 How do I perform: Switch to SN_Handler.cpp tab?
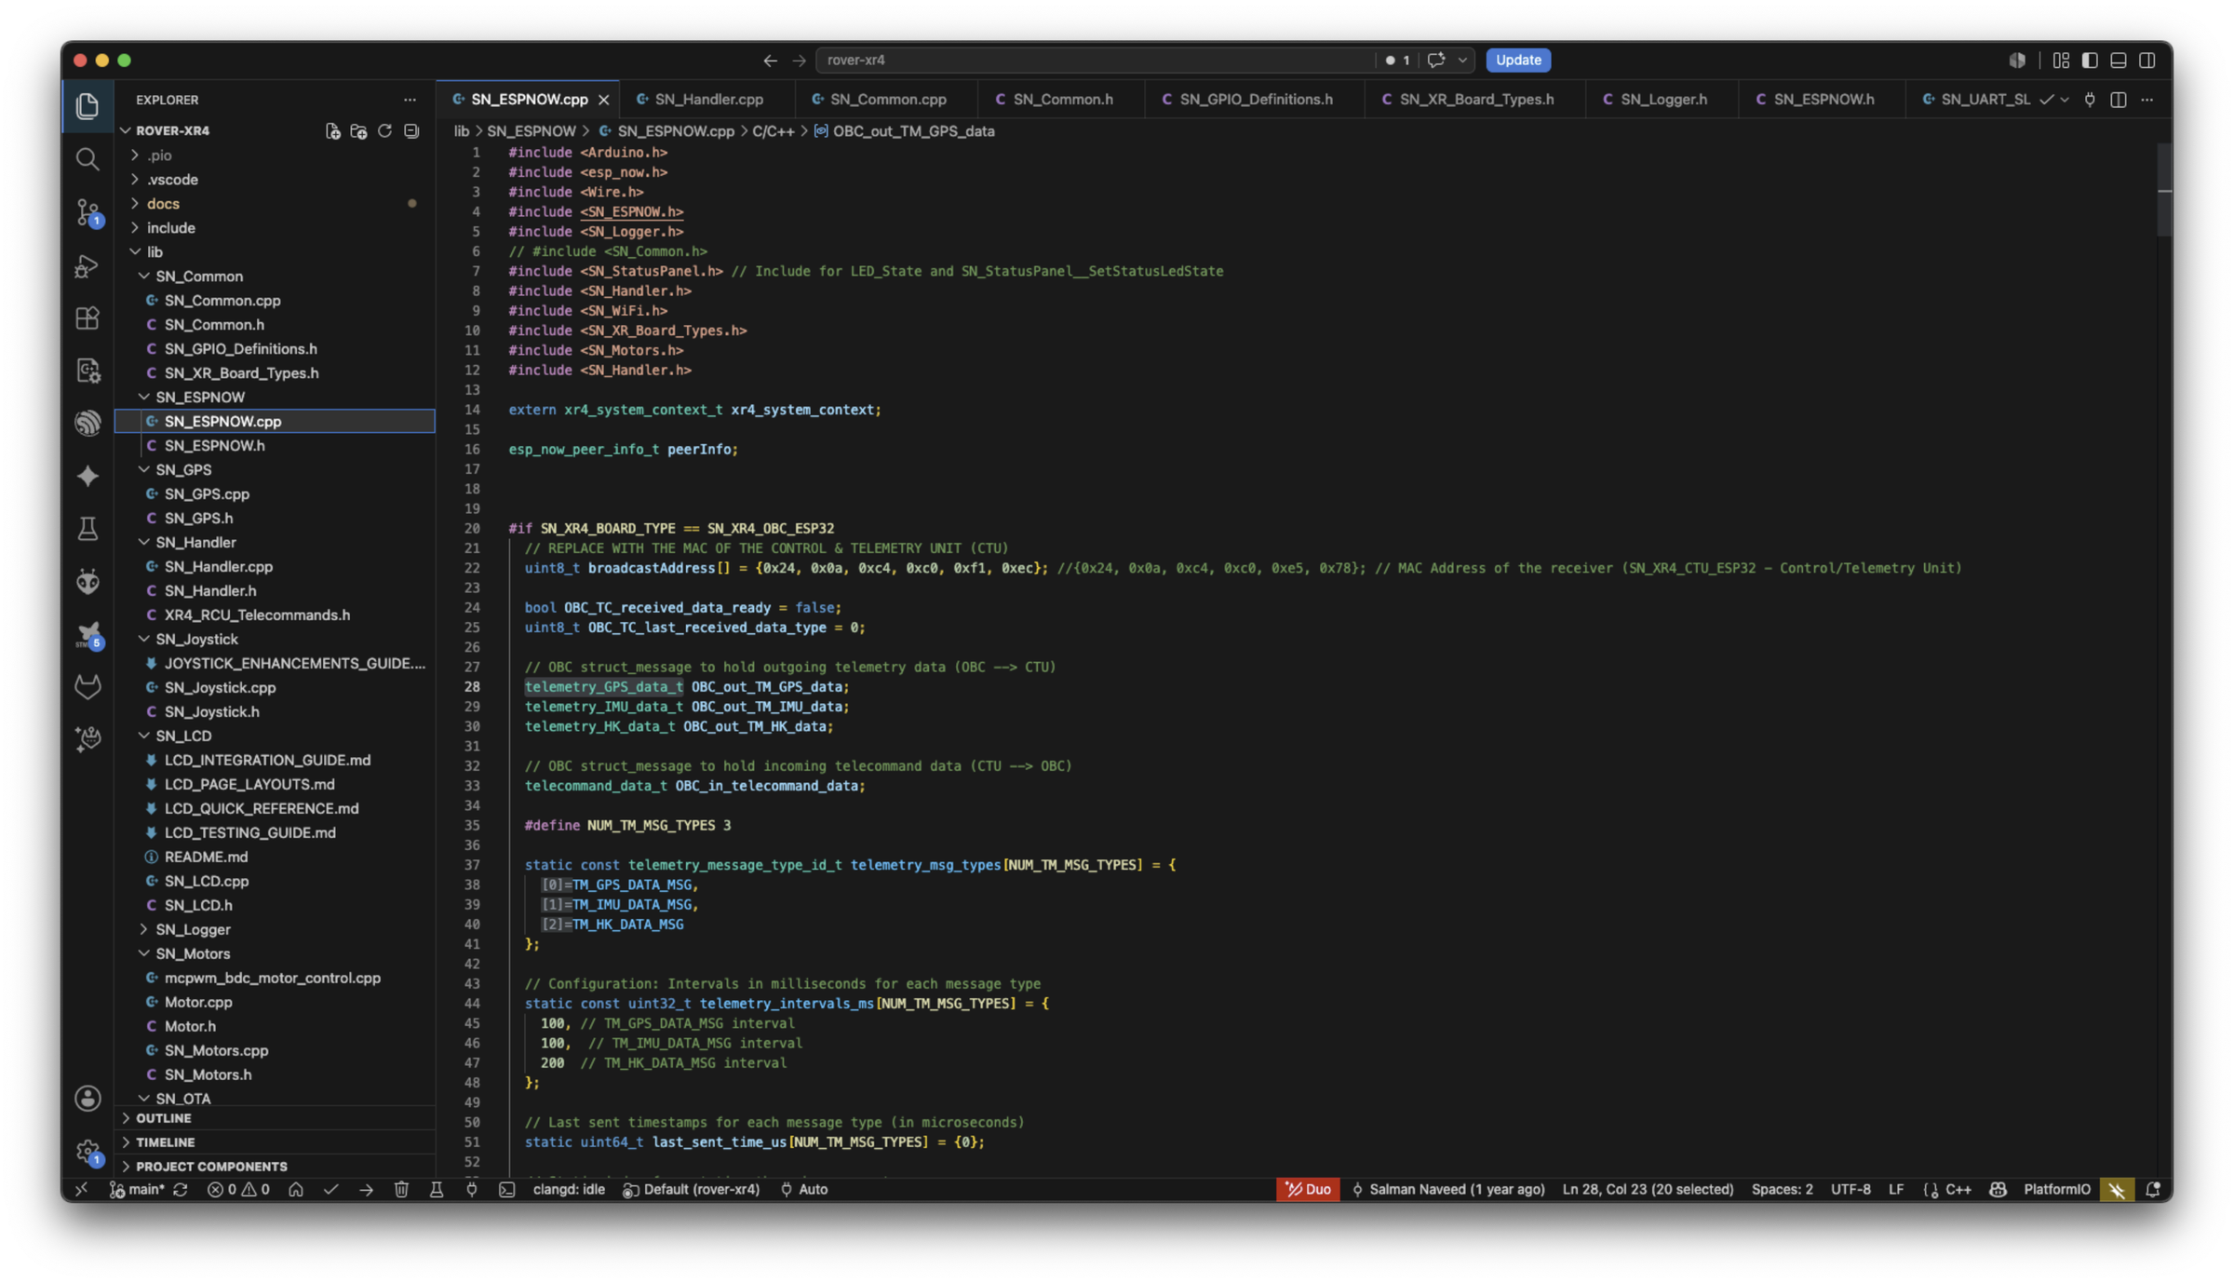click(x=707, y=100)
